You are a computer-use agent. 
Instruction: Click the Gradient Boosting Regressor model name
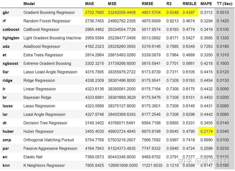(x=49, y=12)
